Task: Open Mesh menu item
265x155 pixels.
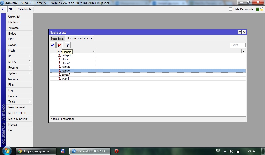Action: (x=19, y=51)
